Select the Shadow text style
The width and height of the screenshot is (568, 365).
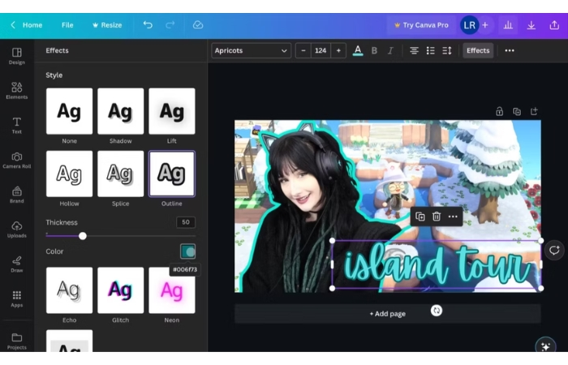click(x=121, y=111)
